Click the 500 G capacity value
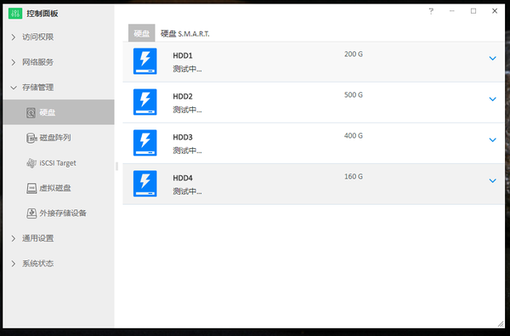 coord(354,94)
